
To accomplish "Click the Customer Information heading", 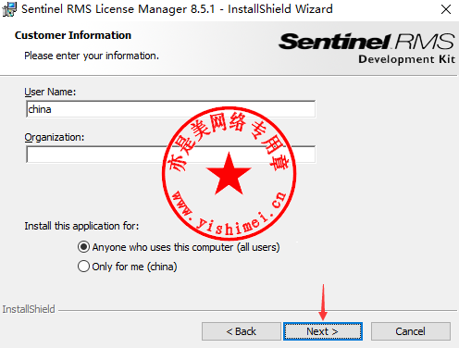I will point(73,35).
